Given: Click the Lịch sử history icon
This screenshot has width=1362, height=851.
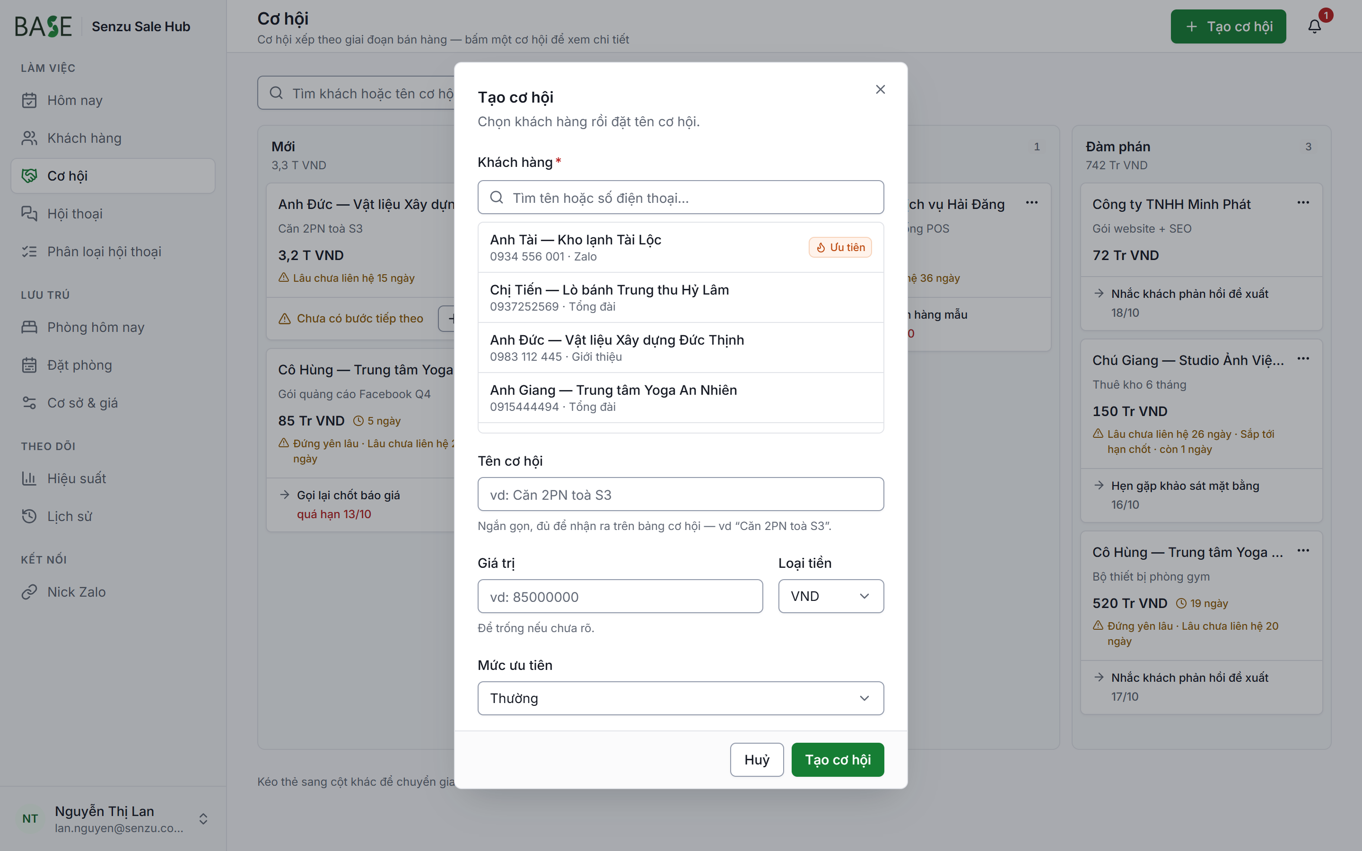Looking at the screenshot, I should pos(29,516).
